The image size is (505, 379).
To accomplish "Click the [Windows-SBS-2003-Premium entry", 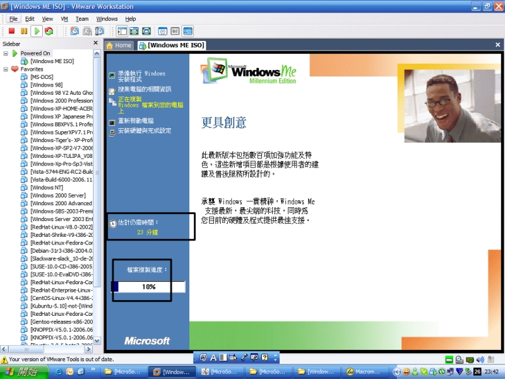I will 61,211.
